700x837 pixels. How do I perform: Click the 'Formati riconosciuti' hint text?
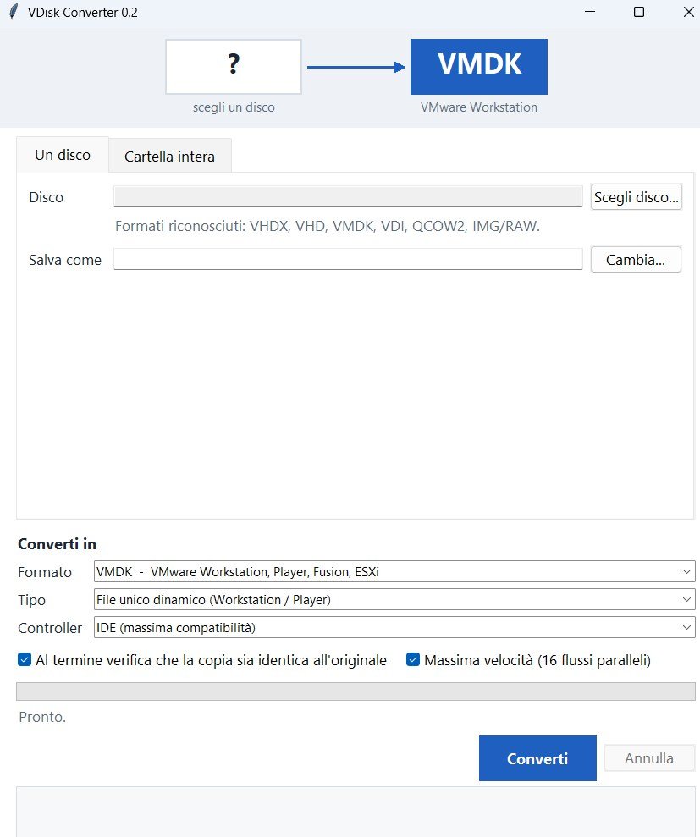click(x=328, y=226)
